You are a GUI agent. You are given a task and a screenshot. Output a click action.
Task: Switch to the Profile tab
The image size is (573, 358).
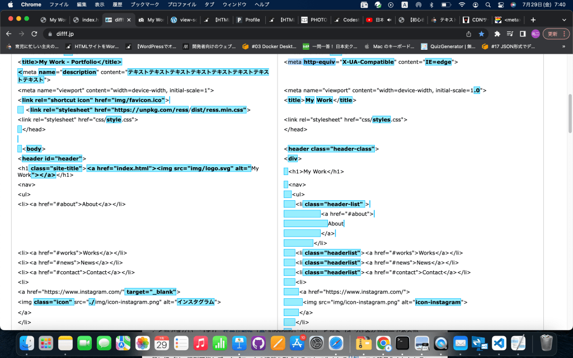click(x=248, y=20)
